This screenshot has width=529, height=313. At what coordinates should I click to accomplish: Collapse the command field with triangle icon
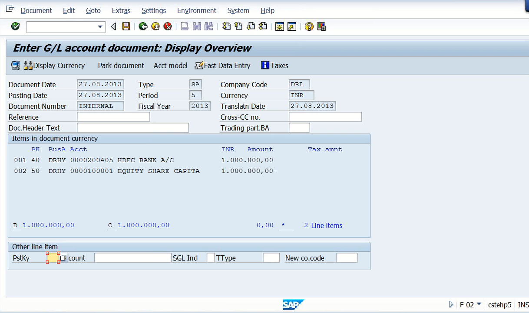tap(113, 27)
